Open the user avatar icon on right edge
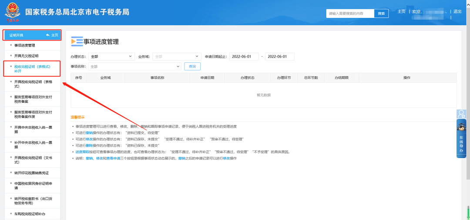Viewport: 470px width, 220px height. (461, 114)
